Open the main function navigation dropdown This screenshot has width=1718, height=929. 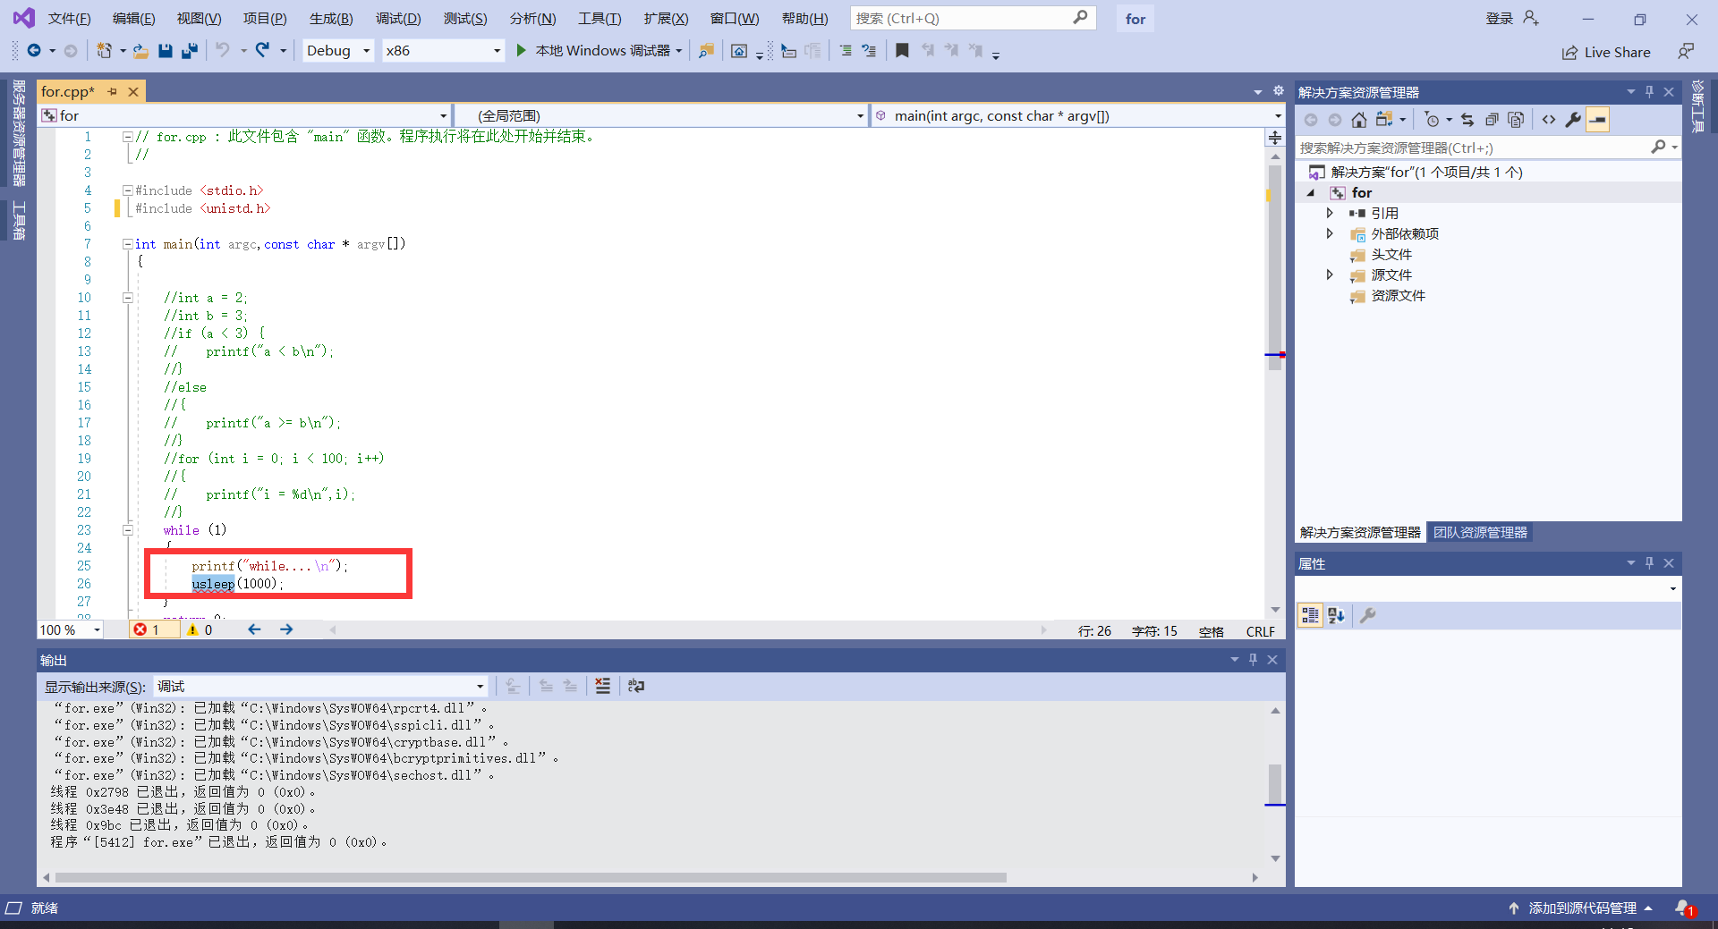1078,115
